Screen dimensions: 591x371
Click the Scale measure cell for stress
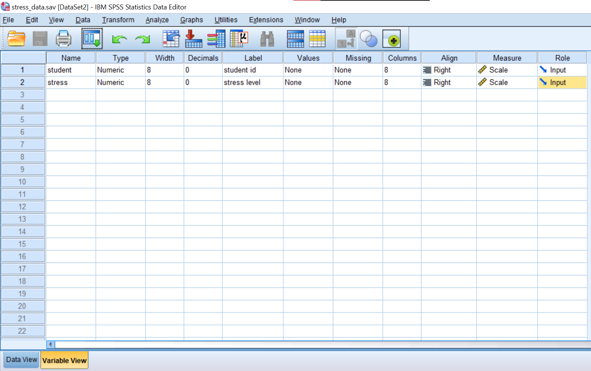point(507,82)
